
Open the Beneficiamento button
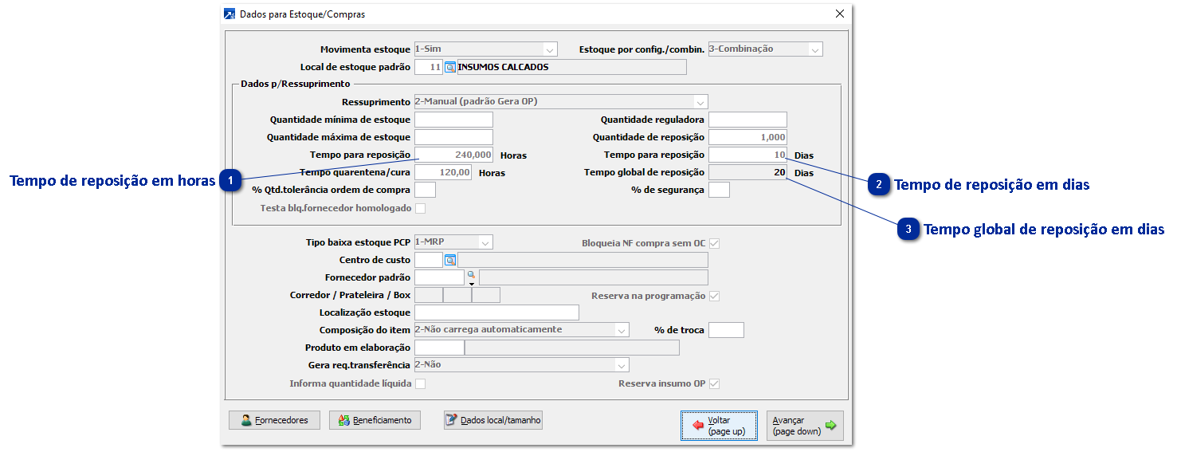pos(375,420)
